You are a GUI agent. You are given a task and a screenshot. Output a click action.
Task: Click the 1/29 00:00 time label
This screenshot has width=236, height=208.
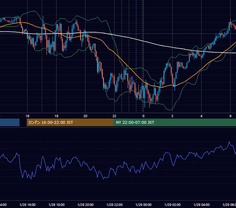tap(143, 205)
